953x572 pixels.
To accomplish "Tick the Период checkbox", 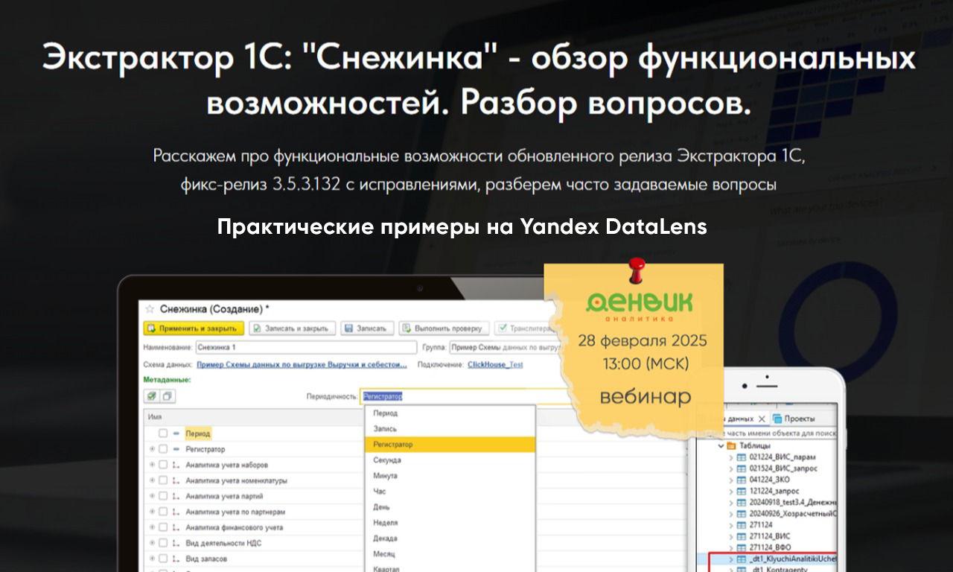I will pyautogui.click(x=163, y=433).
